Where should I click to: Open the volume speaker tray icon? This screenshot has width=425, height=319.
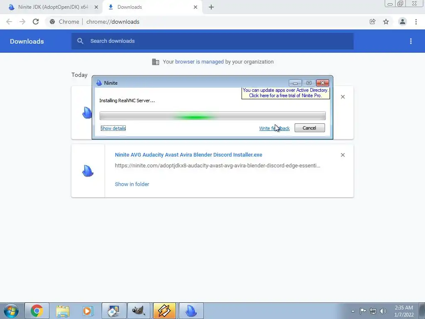point(383,311)
